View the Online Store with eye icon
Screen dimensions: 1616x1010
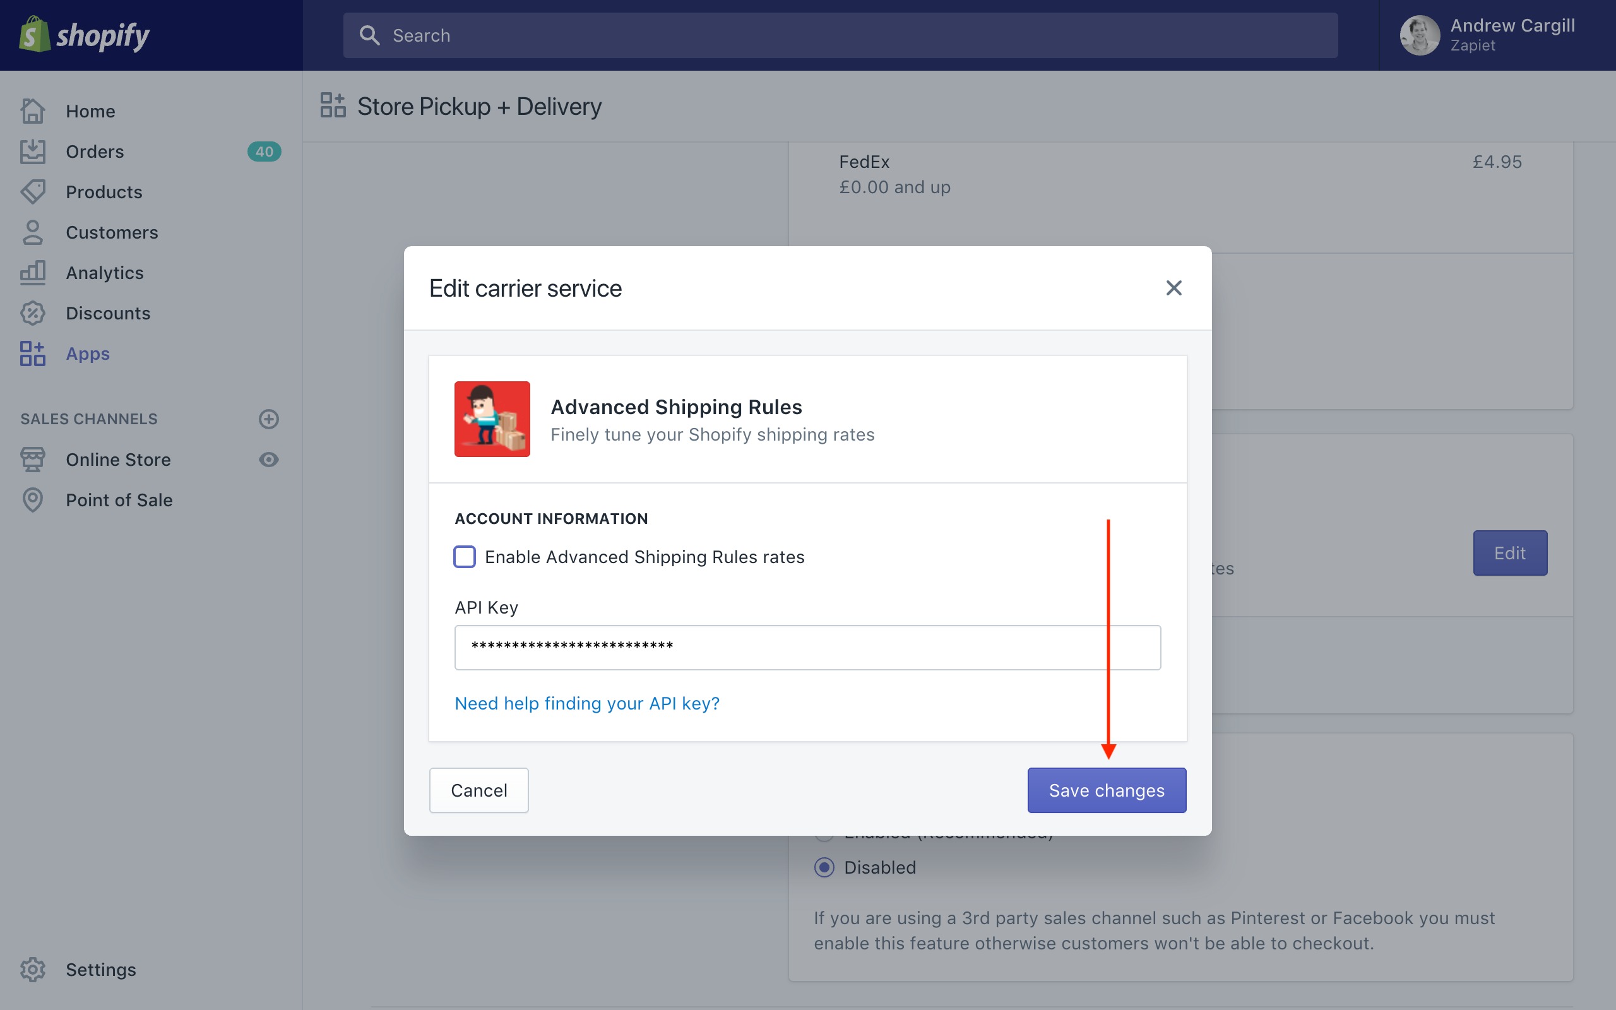click(268, 460)
